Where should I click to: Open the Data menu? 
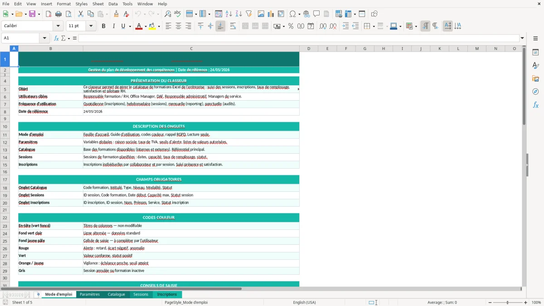pos(113,4)
